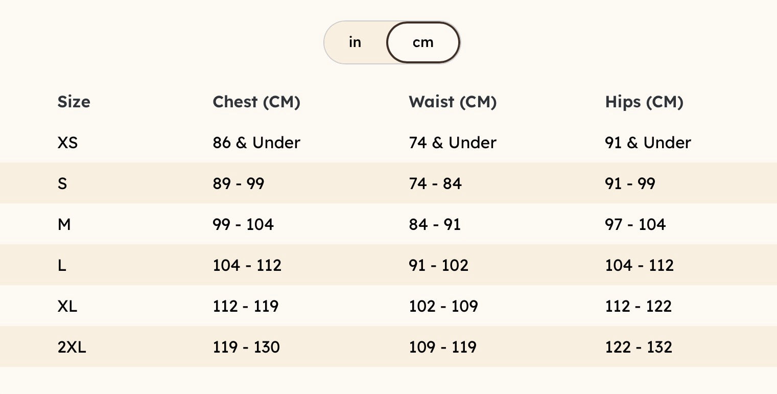Select the L size row label
The width and height of the screenshot is (777, 394).
(62, 265)
